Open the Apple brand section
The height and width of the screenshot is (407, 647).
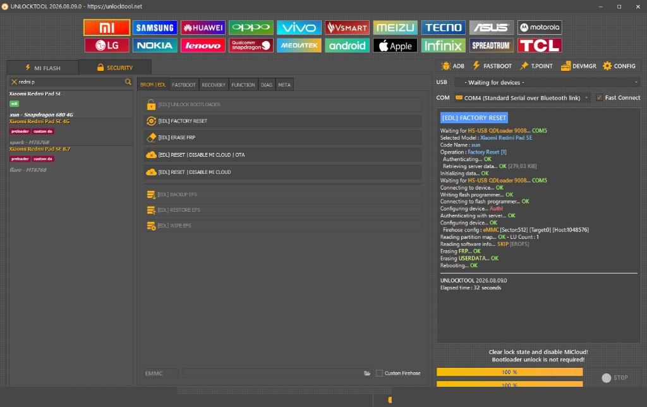pyautogui.click(x=396, y=46)
